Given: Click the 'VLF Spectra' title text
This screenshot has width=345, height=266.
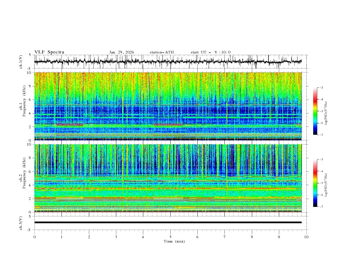Looking at the screenshot, I should (x=49, y=52).
